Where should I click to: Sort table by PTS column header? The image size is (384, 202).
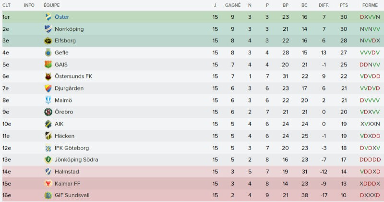click(x=343, y=5)
